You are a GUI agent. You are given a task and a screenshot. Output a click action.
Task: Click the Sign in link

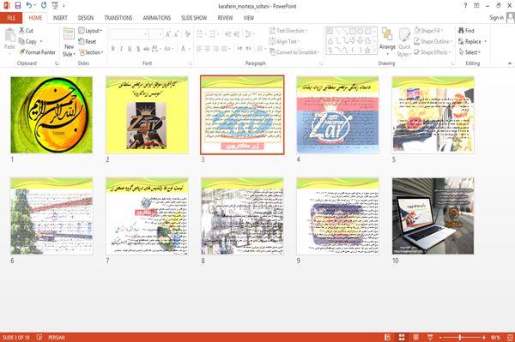click(x=496, y=18)
